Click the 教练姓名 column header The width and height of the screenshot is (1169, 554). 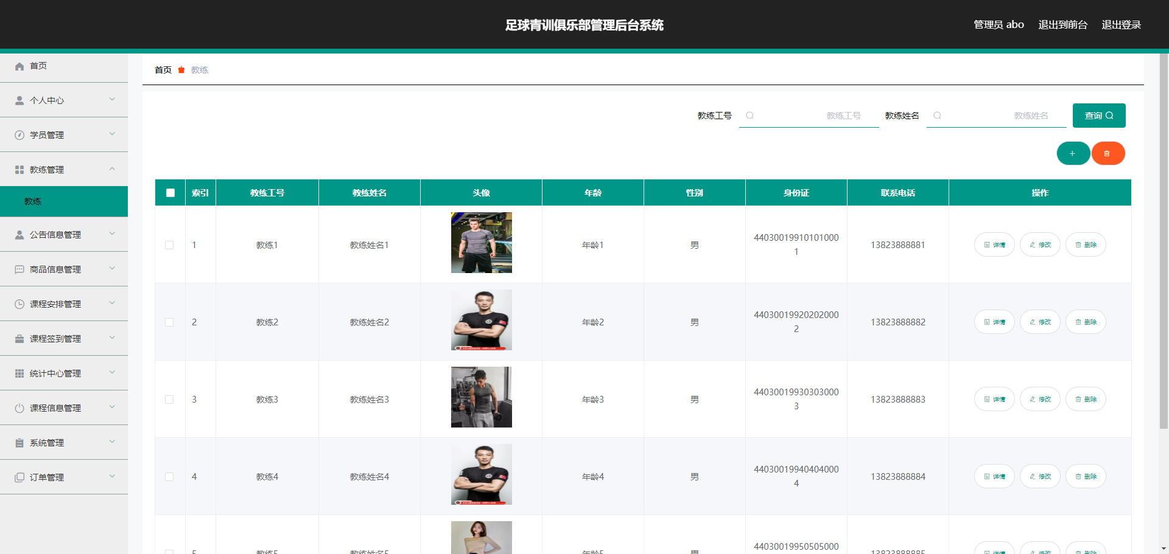(370, 193)
